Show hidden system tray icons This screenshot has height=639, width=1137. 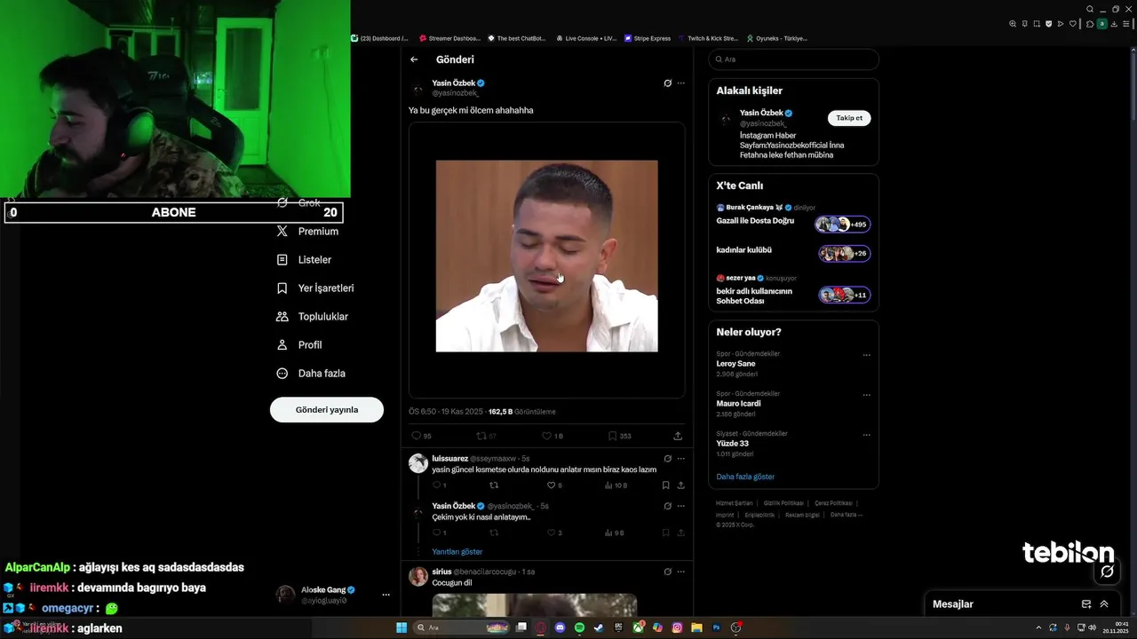1038,627
